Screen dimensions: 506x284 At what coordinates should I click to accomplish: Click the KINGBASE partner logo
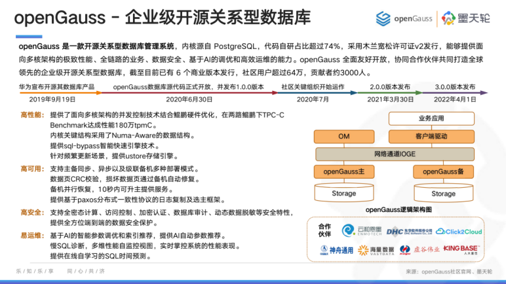(461, 249)
